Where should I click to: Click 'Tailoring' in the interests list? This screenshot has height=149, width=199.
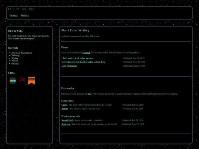click(15, 56)
